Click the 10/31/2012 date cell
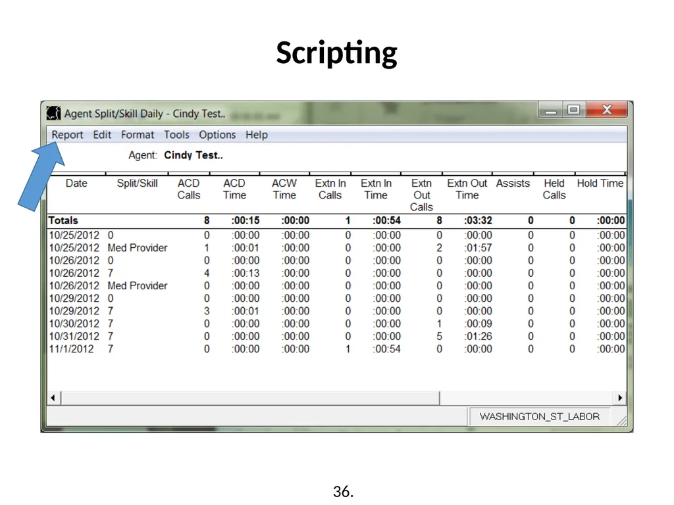Viewport: 674px width, 505px height. coord(74,336)
